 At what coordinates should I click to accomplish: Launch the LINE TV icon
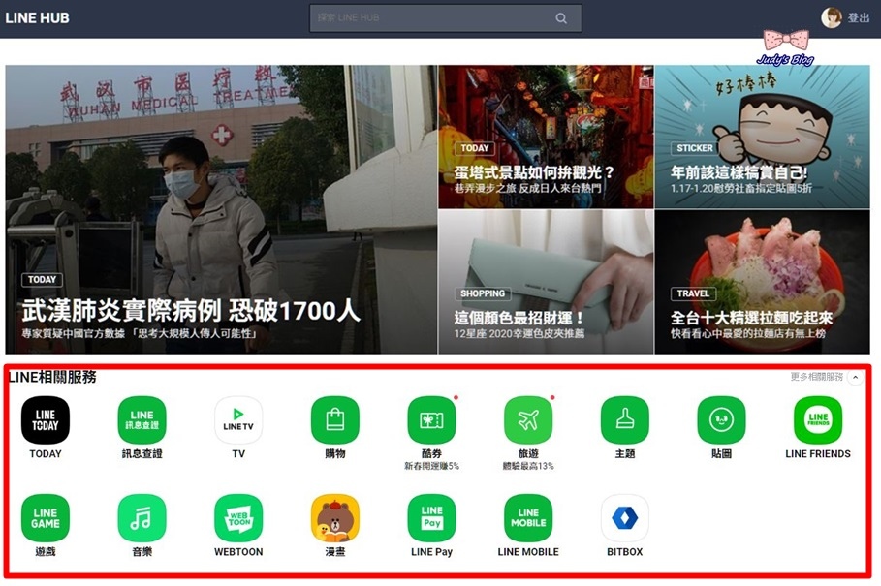pyautogui.click(x=238, y=419)
